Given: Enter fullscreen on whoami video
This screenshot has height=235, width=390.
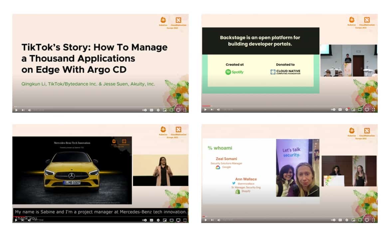Looking at the screenshot, I should pos(373,220).
